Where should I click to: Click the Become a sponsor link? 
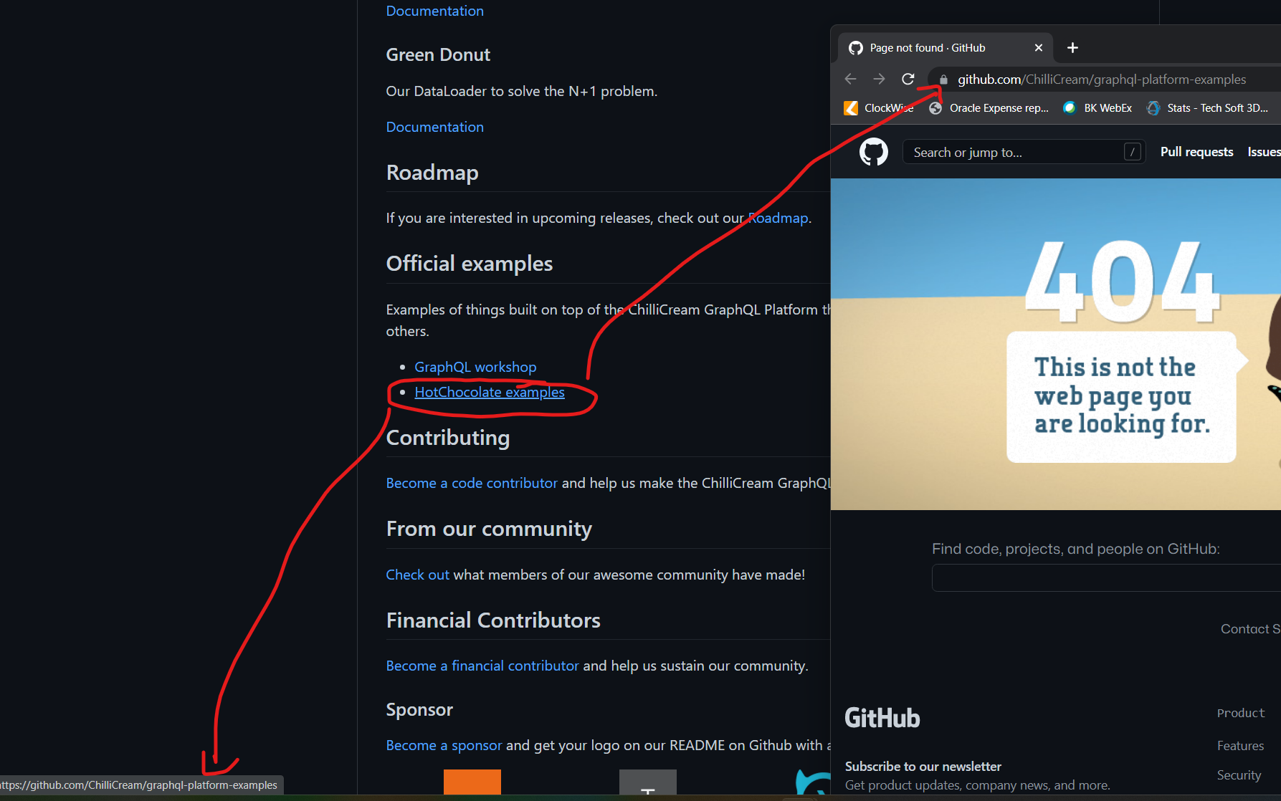point(443,745)
